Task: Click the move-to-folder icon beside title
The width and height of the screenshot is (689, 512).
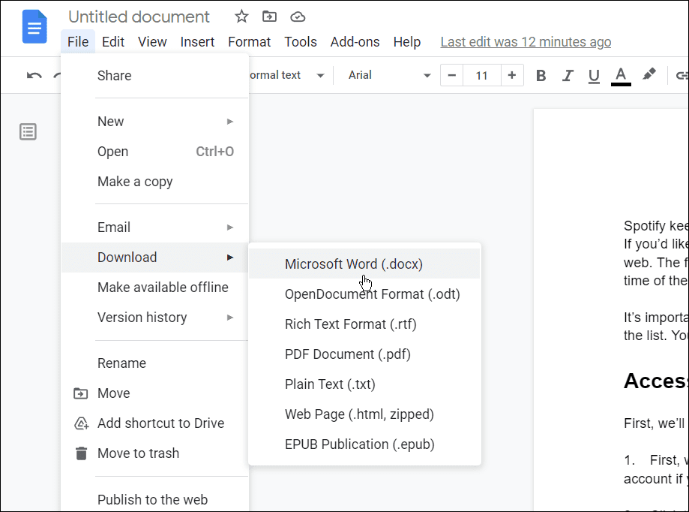Action: tap(269, 17)
